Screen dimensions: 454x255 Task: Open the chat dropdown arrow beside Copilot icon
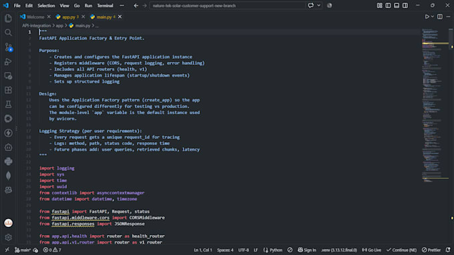318,5
